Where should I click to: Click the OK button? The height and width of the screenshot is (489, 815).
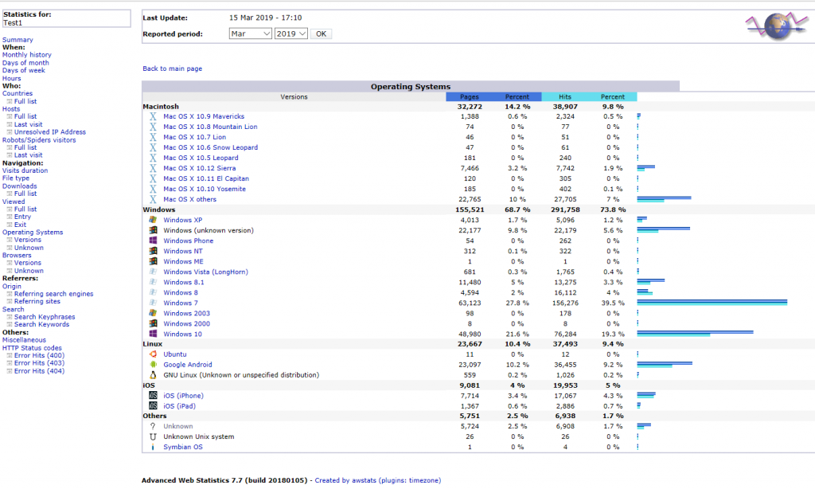322,33
